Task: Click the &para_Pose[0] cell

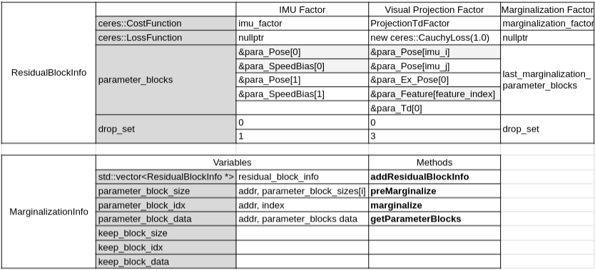Action: coord(302,52)
